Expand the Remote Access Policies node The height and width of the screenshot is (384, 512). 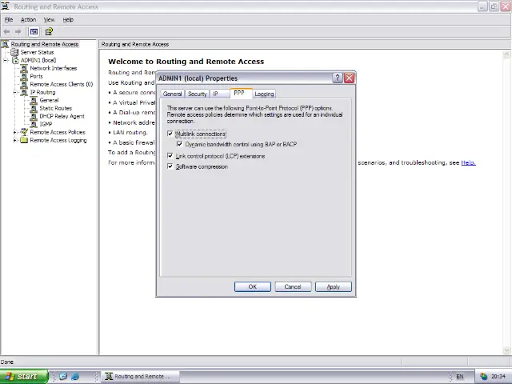tap(15, 132)
